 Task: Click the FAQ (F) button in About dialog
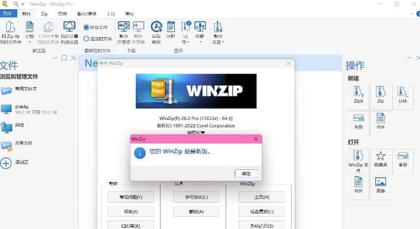click(131, 197)
